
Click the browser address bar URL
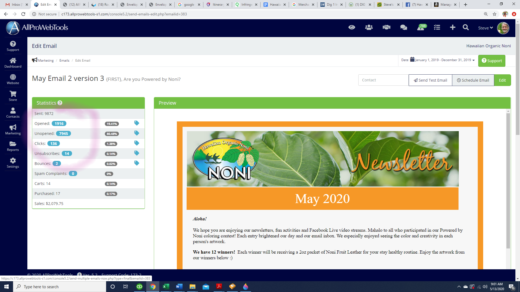click(124, 14)
